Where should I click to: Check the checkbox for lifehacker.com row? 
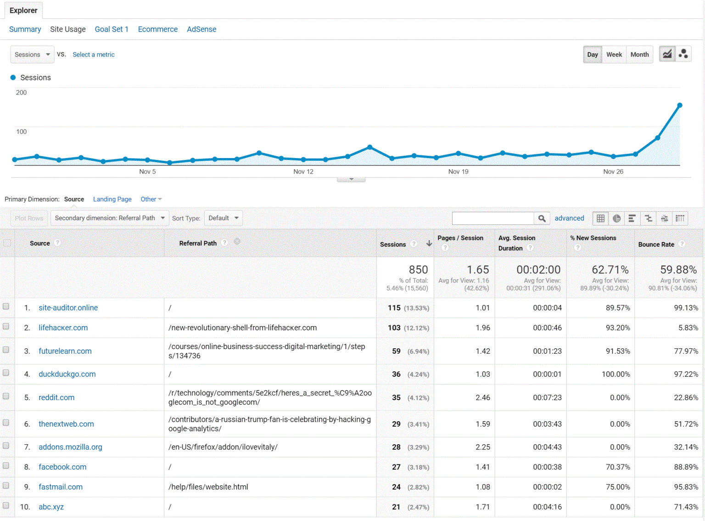click(x=6, y=326)
